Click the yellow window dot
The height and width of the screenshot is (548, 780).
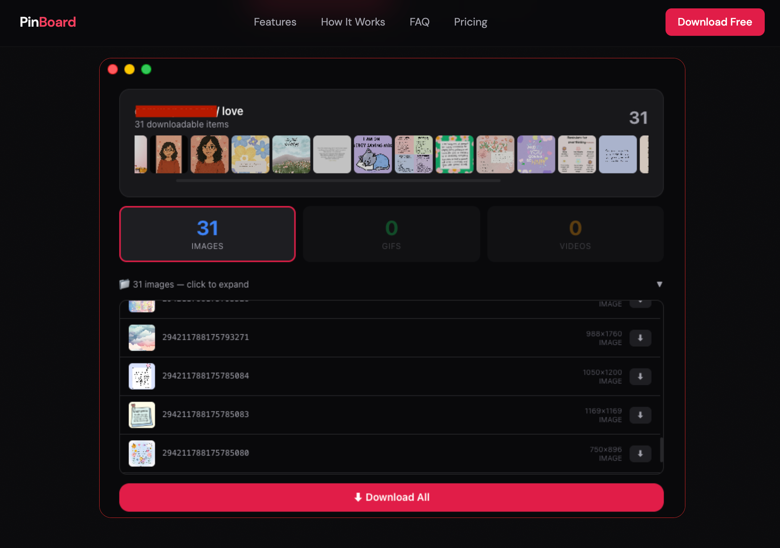129,69
